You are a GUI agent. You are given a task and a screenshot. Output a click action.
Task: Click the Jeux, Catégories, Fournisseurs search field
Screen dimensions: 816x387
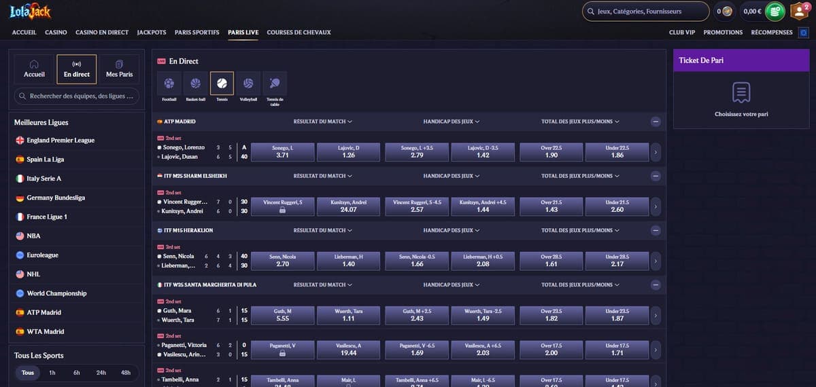pyautogui.click(x=645, y=11)
